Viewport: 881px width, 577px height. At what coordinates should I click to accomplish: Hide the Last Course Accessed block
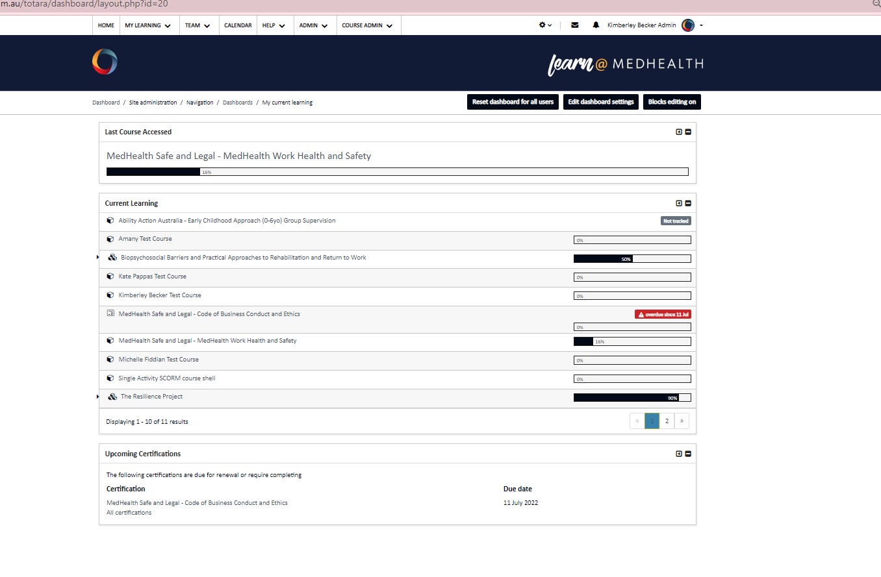[687, 131]
